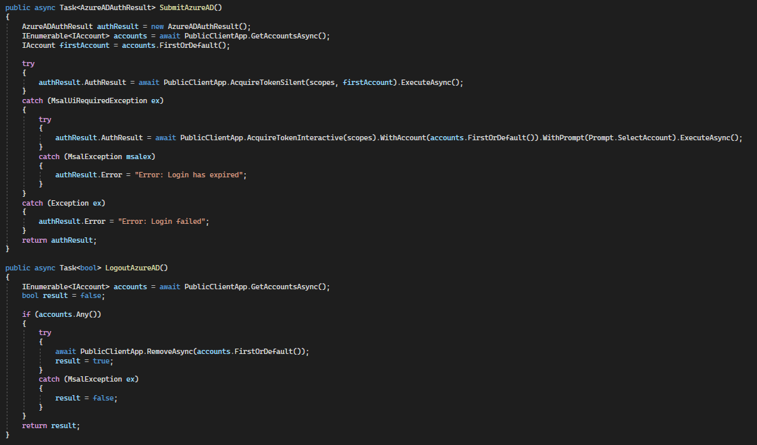Click the Task<bool> return type of LogoutAzureAD

pyautogui.click(x=80, y=268)
